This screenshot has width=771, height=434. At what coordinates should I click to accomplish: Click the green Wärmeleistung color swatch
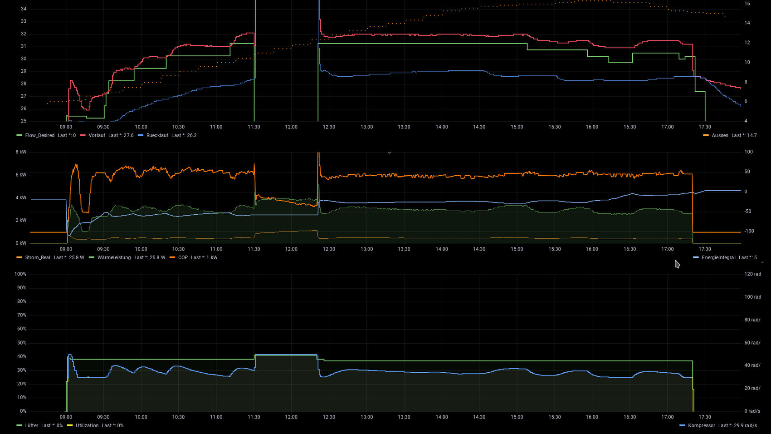click(92, 257)
